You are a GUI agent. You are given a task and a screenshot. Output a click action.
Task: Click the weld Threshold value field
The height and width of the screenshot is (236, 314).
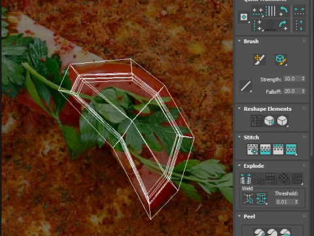(285, 202)
